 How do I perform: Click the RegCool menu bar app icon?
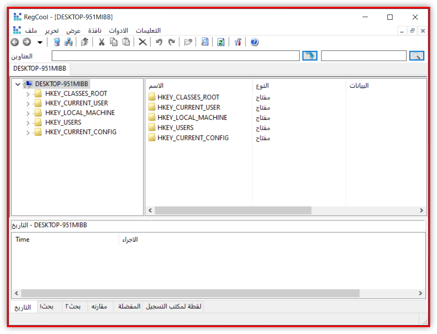tap(17, 30)
